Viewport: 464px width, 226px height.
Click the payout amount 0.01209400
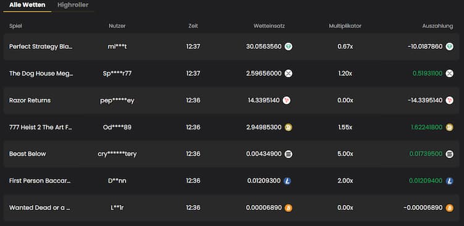click(x=426, y=181)
